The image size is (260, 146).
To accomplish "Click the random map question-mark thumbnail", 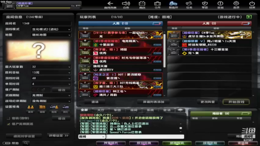I will tap(38, 51).
